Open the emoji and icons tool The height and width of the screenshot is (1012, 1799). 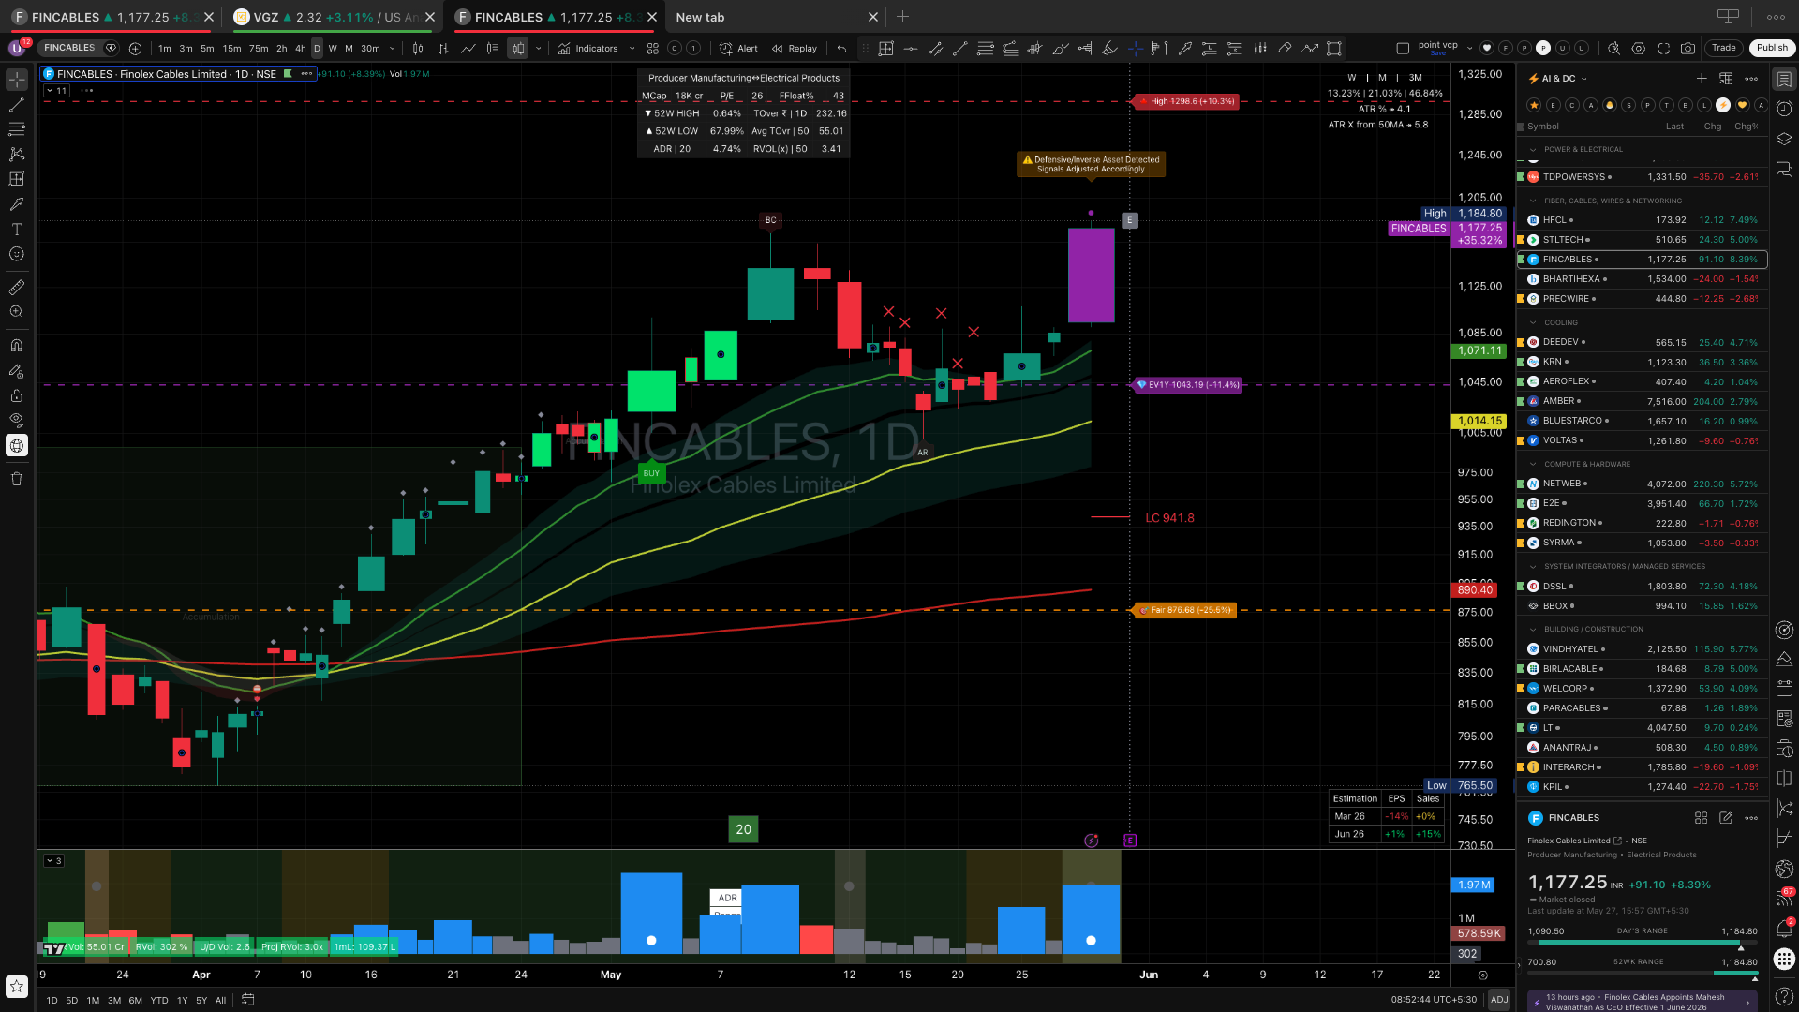click(x=17, y=254)
